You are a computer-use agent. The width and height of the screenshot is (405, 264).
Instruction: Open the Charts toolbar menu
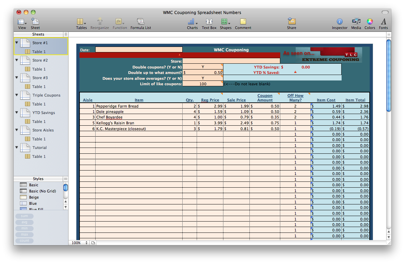pyautogui.click(x=192, y=24)
